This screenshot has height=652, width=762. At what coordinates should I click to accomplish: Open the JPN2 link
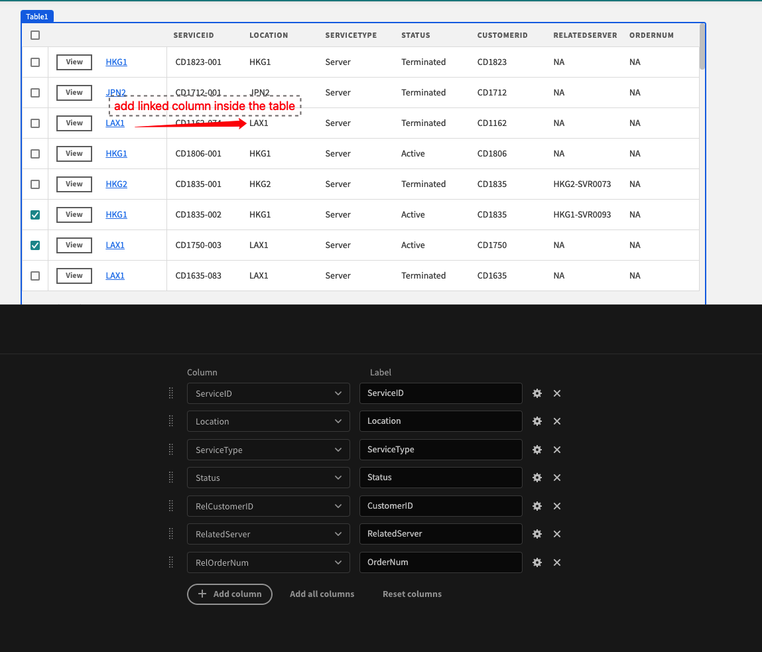pos(115,93)
